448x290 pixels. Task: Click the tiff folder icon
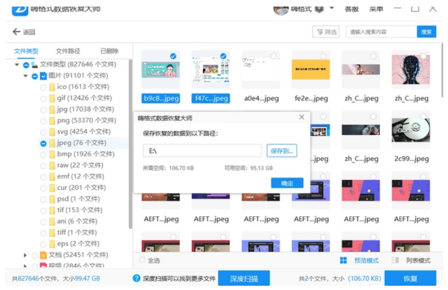[52, 232]
